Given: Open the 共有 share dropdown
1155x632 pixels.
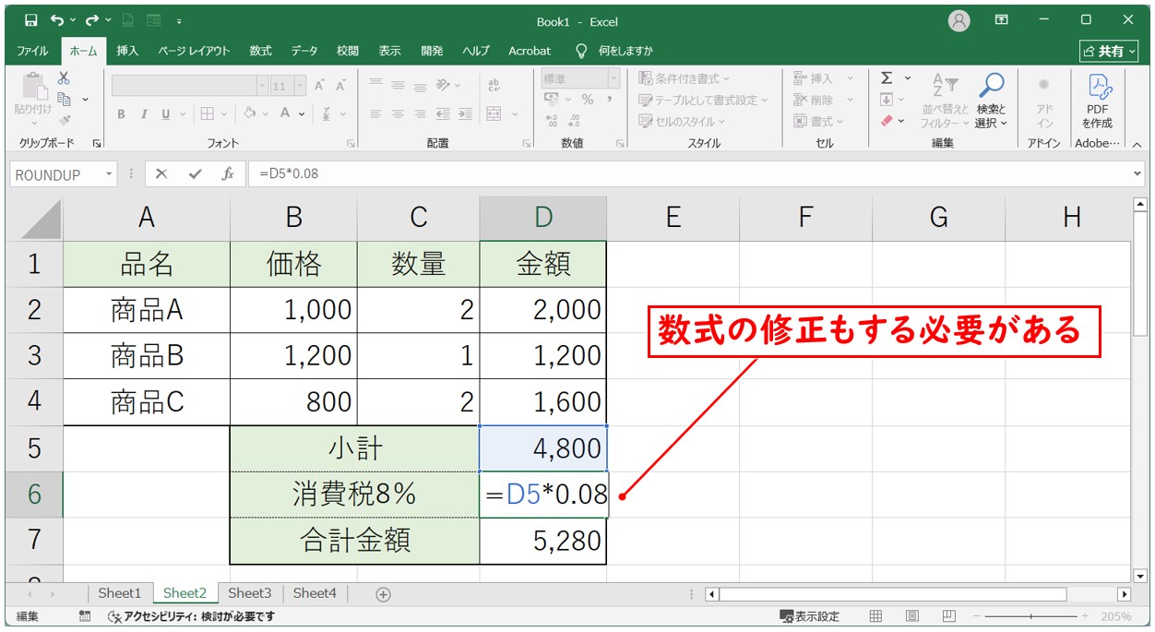Looking at the screenshot, I should pyautogui.click(x=1108, y=51).
